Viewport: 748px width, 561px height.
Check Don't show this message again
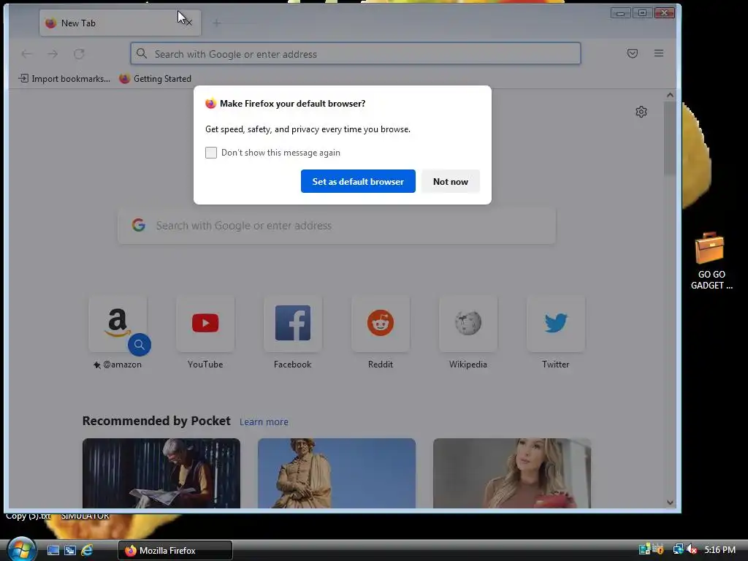[211, 153]
